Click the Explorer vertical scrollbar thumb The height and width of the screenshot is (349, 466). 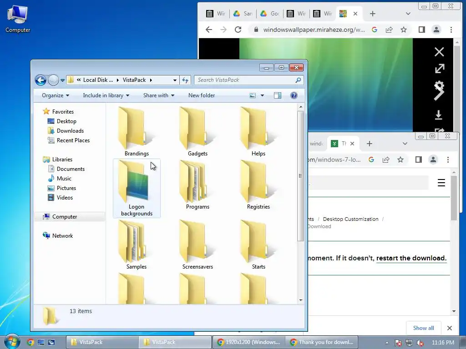(x=300, y=176)
